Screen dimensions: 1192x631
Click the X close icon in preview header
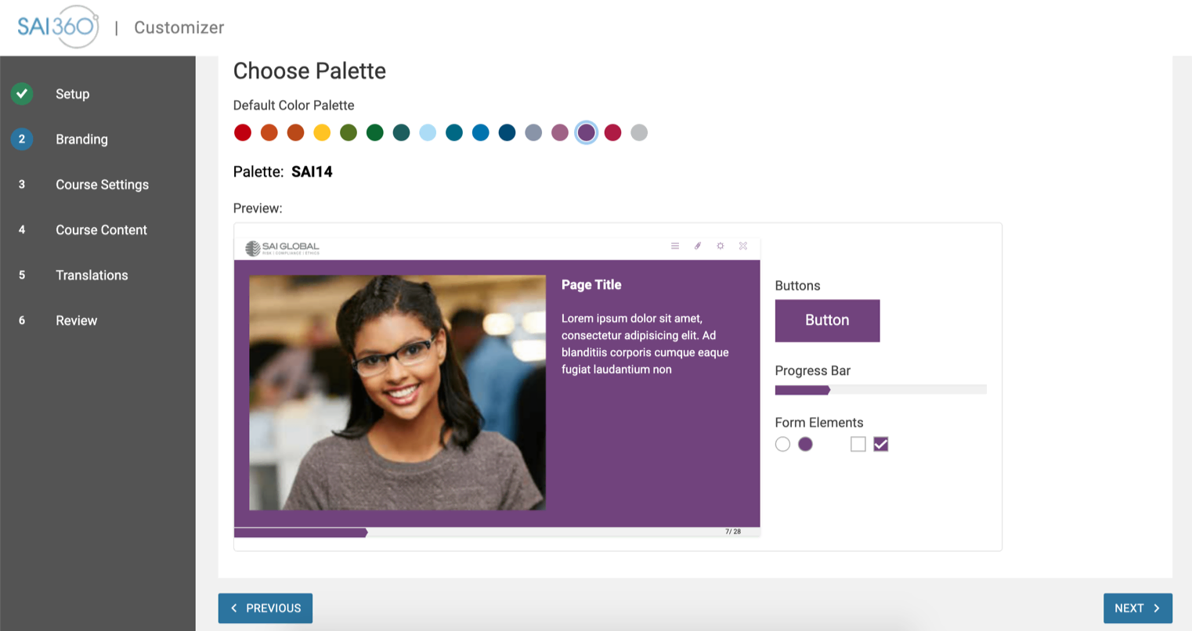tap(742, 246)
